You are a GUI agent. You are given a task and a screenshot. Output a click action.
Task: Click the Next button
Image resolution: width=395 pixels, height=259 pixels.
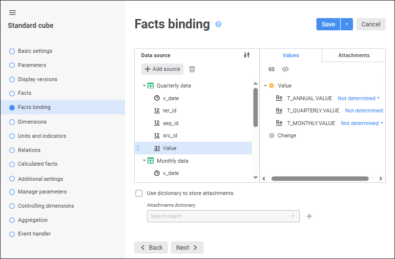point(187,247)
